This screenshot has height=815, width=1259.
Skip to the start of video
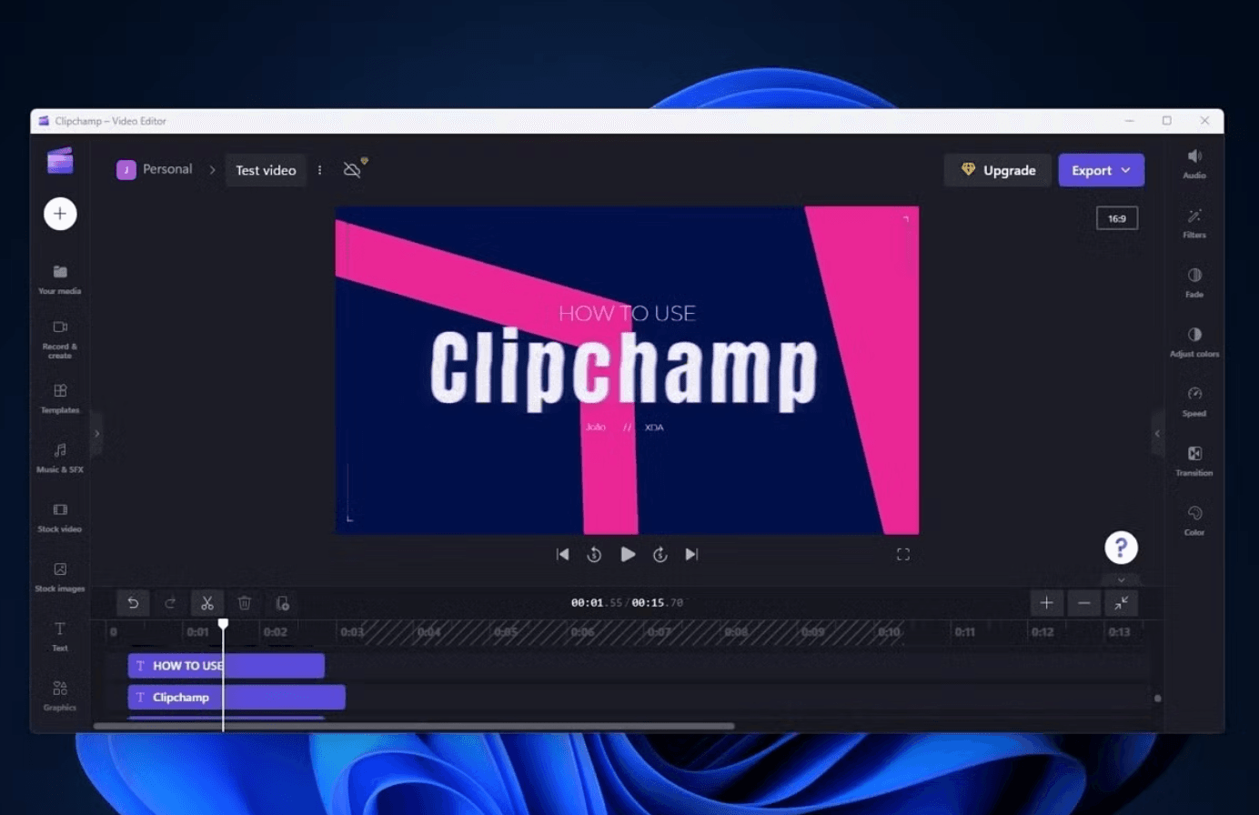(563, 554)
